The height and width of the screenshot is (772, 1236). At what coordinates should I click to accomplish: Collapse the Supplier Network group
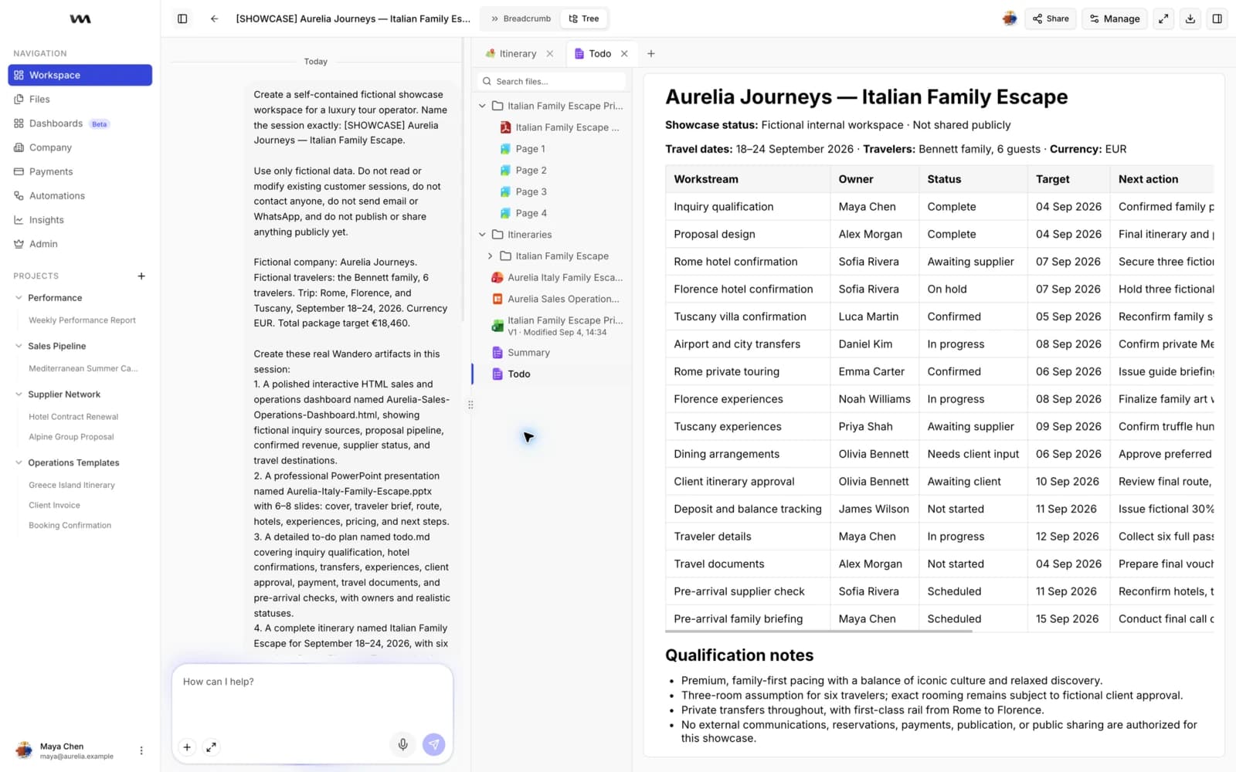[x=19, y=394]
